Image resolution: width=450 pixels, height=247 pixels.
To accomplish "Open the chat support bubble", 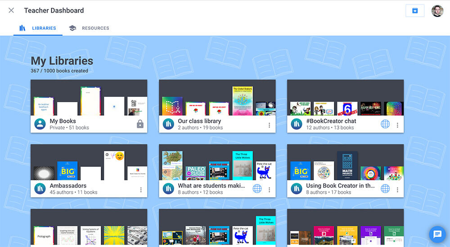I will tap(437, 234).
